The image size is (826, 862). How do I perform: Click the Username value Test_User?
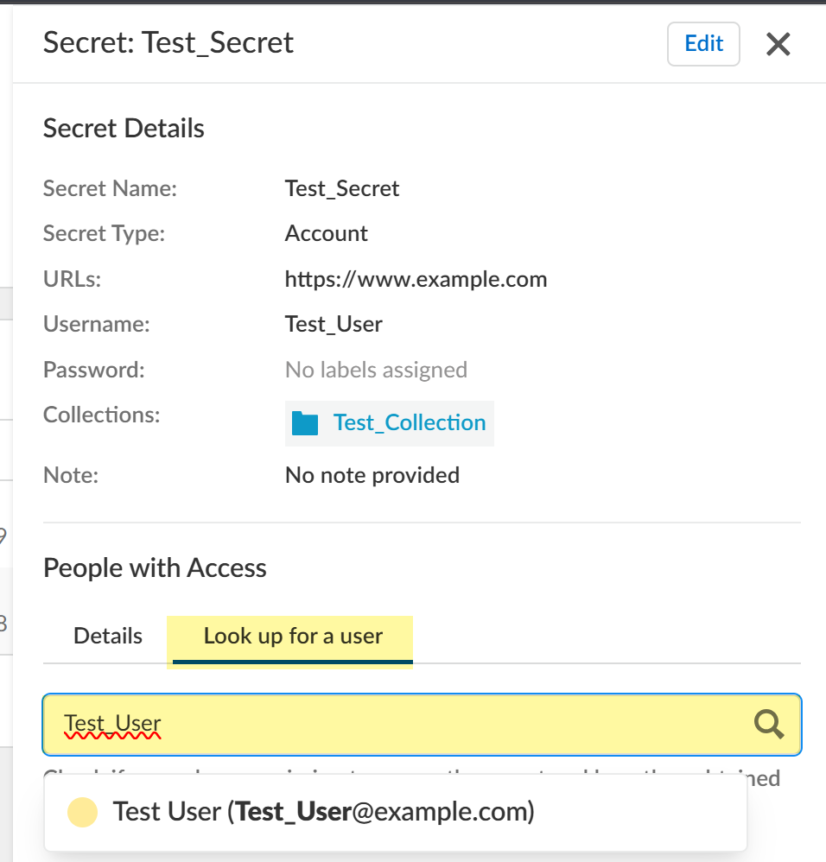[334, 325]
